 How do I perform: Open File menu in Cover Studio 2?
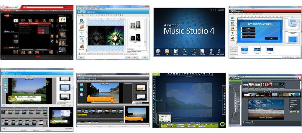pos(78,9)
